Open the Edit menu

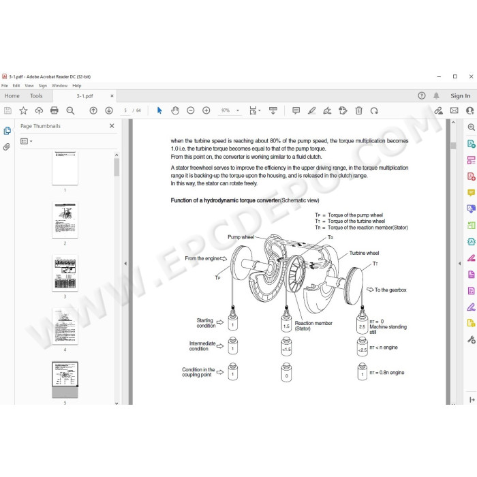[16, 86]
